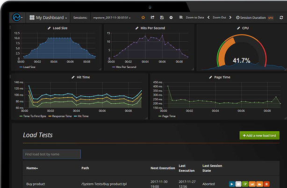Open the logo menu dropdown
287x188 pixels.
pyautogui.click(x=17, y=18)
